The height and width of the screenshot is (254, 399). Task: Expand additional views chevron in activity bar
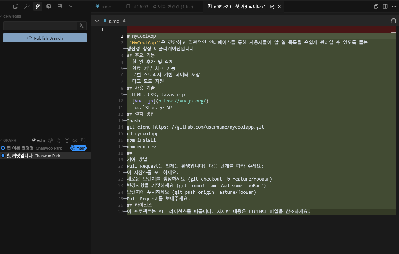71,6
